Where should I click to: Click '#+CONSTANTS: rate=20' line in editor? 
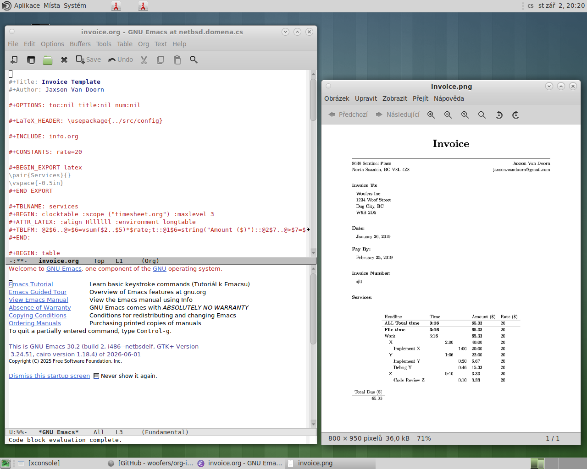[x=45, y=152]
